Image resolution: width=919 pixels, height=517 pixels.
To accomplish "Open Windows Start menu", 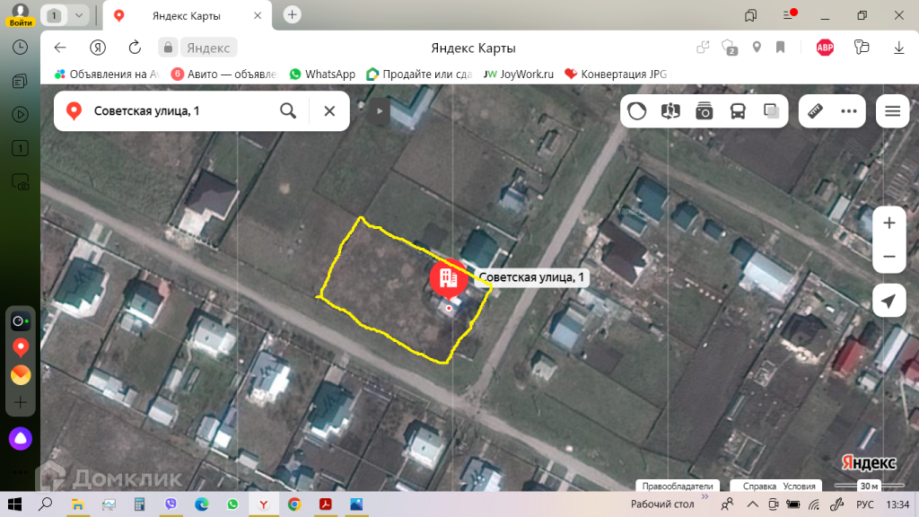I will 14,504.
